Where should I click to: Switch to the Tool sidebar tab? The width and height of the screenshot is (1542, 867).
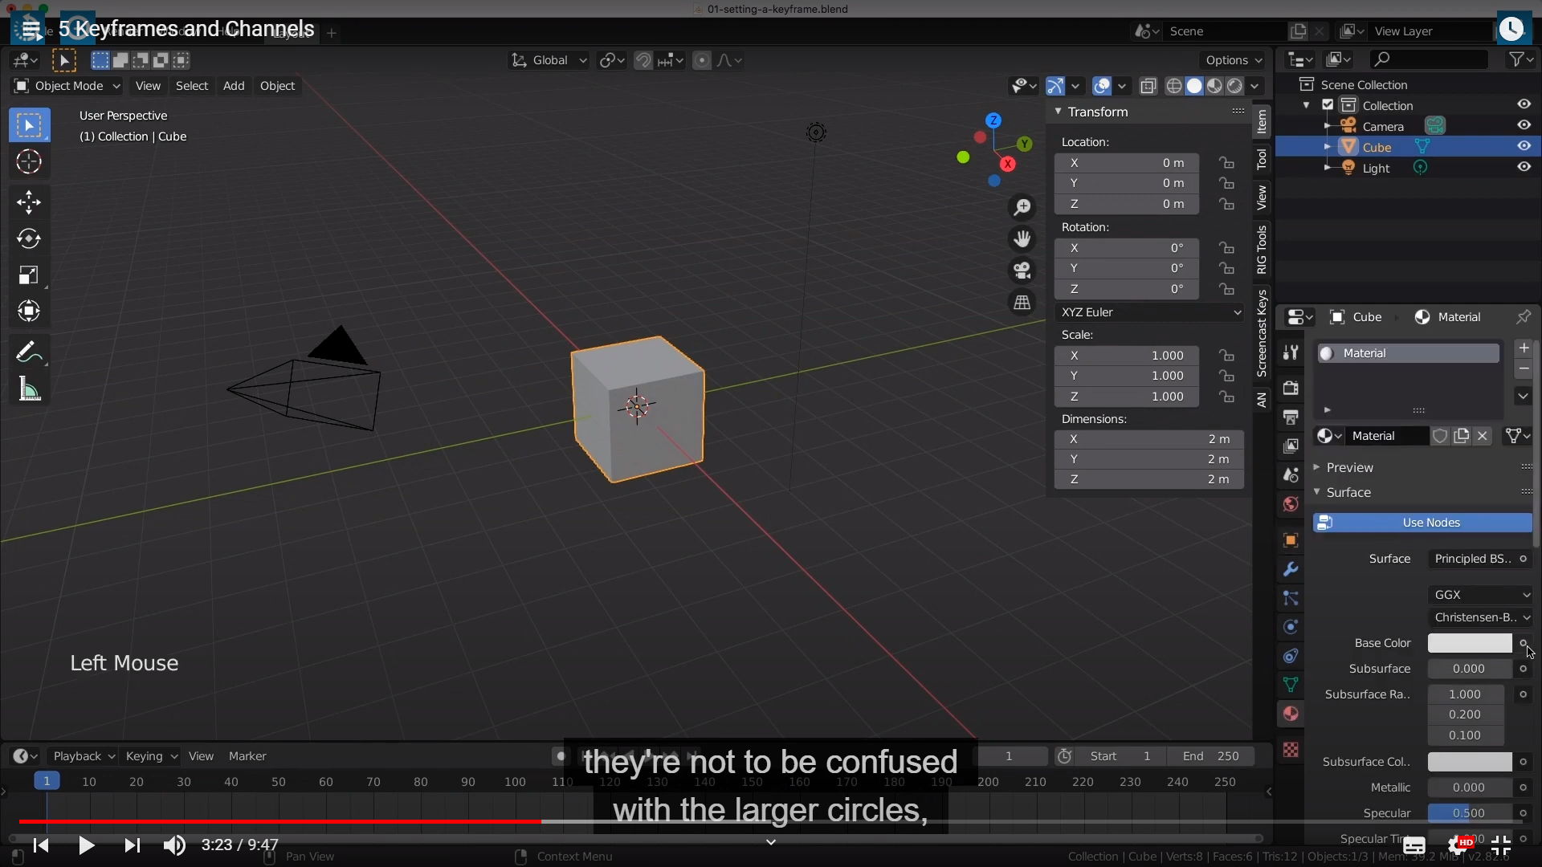(1262, 159)
